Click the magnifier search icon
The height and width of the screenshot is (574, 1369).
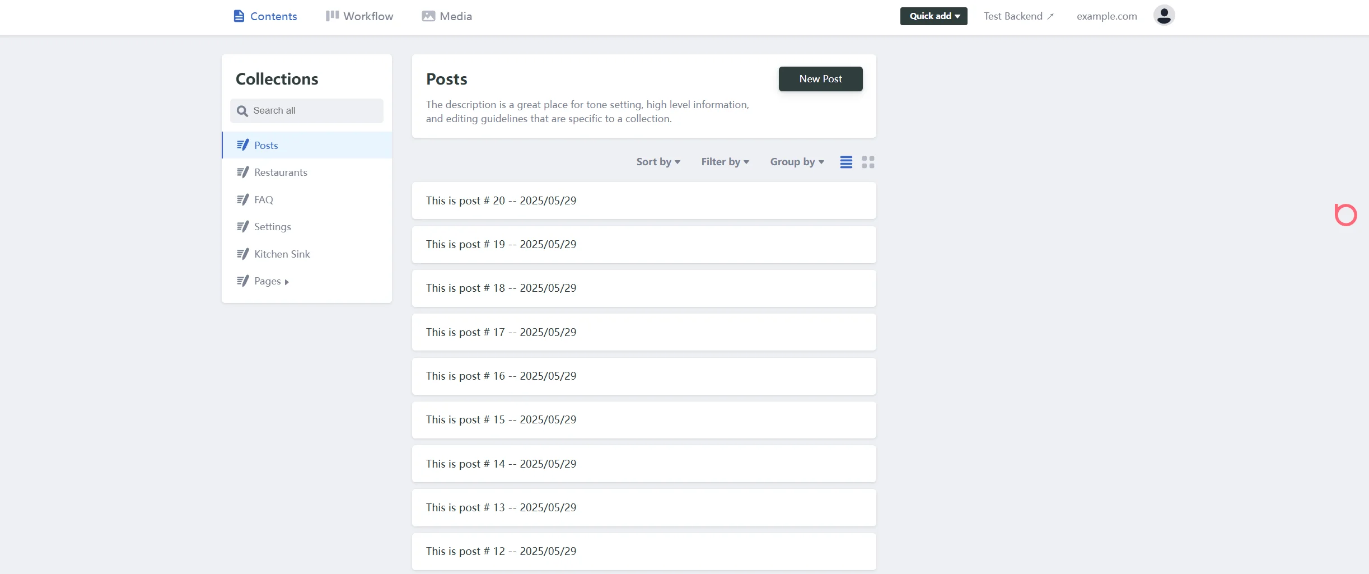pos(242,111)
